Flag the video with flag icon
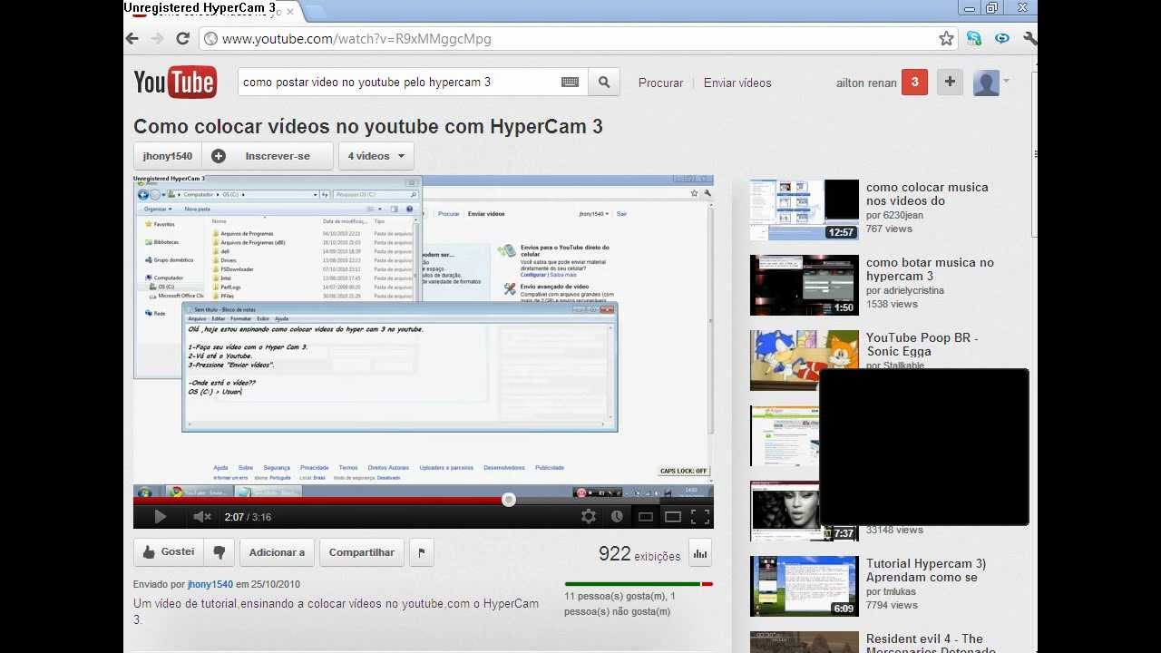Screen dimensions: 1161x653 (421, 552)
